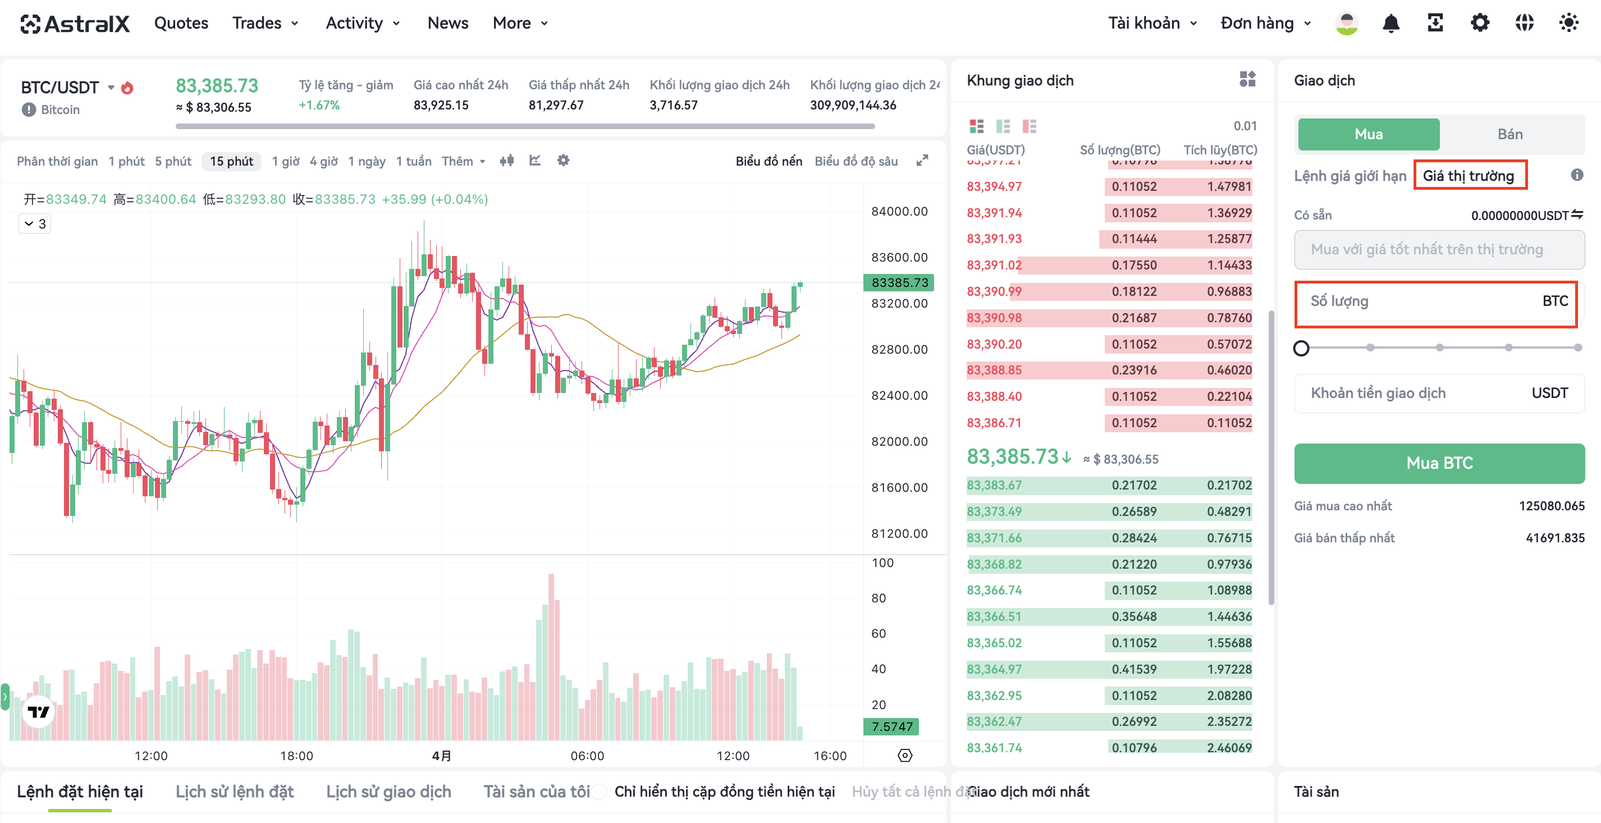Open the notification bell icon
This screenshot has width=1601, height=823.
[1390, 24]
